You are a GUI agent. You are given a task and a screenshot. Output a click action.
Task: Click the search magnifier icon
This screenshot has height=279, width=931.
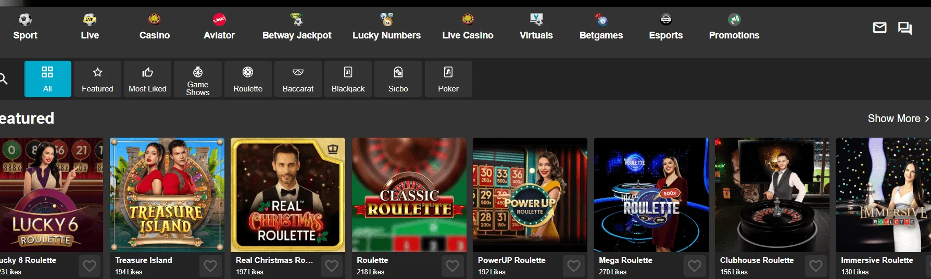pos(3,79)
